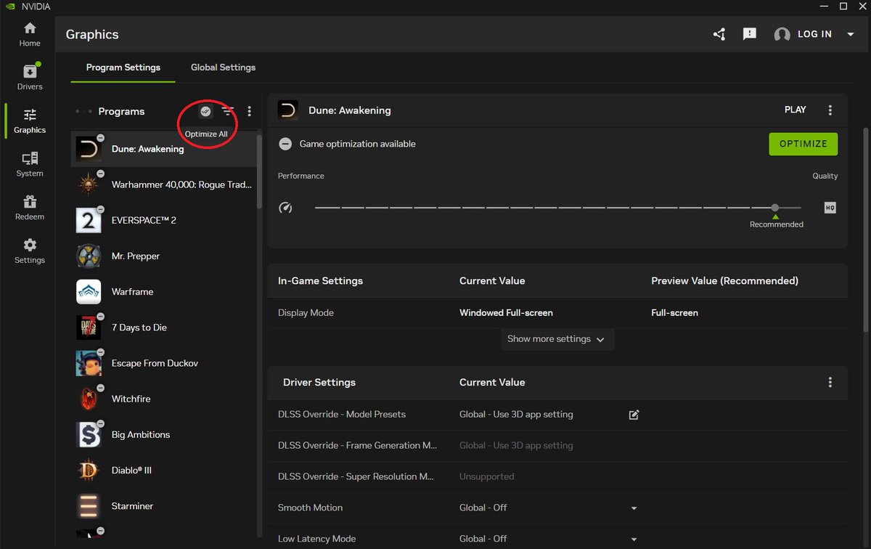Open the Redeem gift section
The height and width of the screenshot is (549, 871).
30,208
